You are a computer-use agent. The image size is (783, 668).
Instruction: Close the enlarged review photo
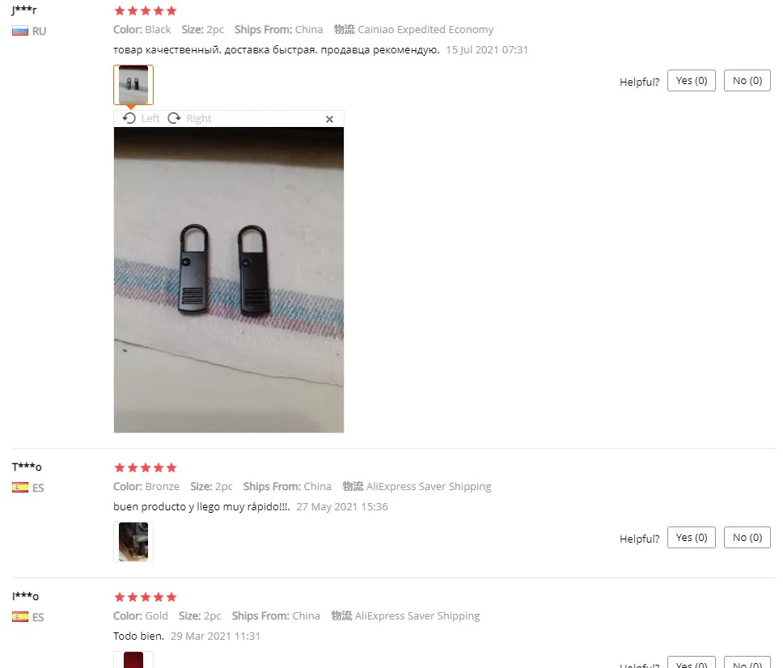(x=329, y=119)
